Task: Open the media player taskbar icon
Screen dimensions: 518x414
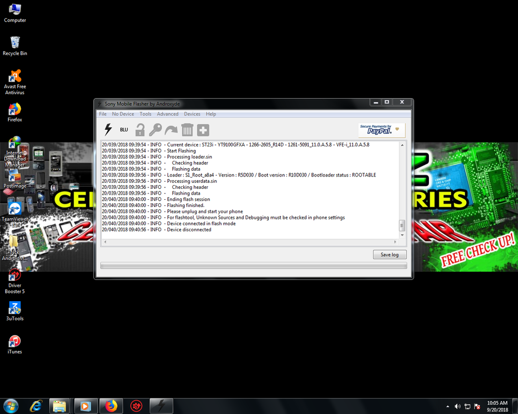Action: point(85,406)
